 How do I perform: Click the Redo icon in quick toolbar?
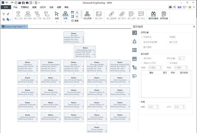(x=12, y=3)
